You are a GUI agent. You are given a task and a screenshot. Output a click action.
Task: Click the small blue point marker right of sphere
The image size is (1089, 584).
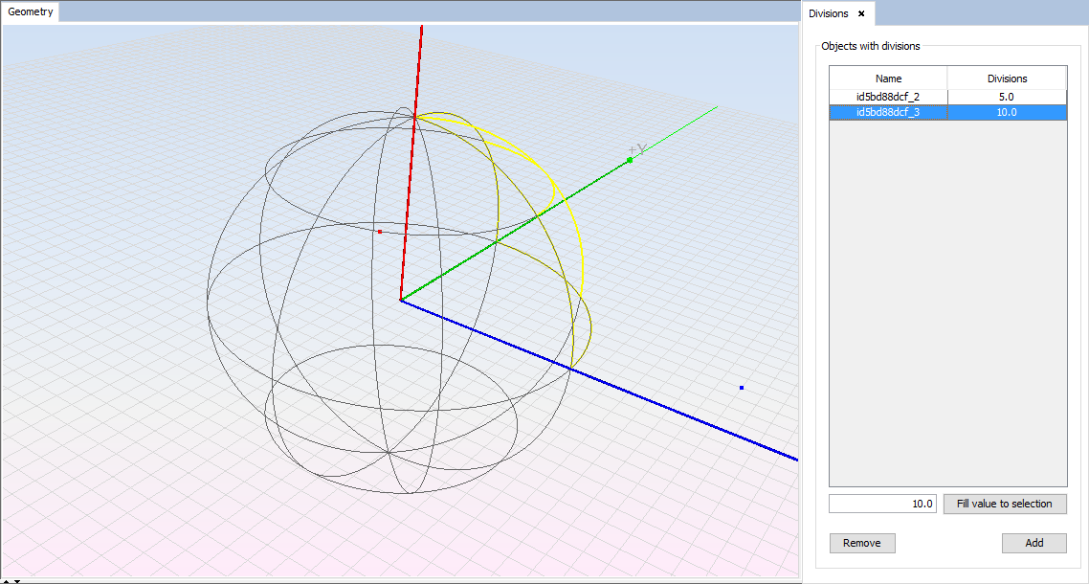(742, 388)
